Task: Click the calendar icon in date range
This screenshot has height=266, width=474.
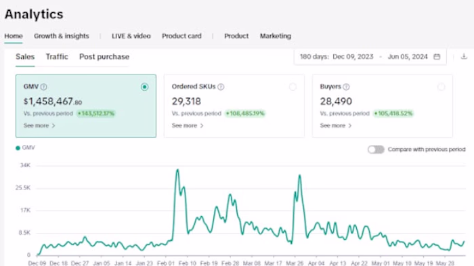Action: 437,57
